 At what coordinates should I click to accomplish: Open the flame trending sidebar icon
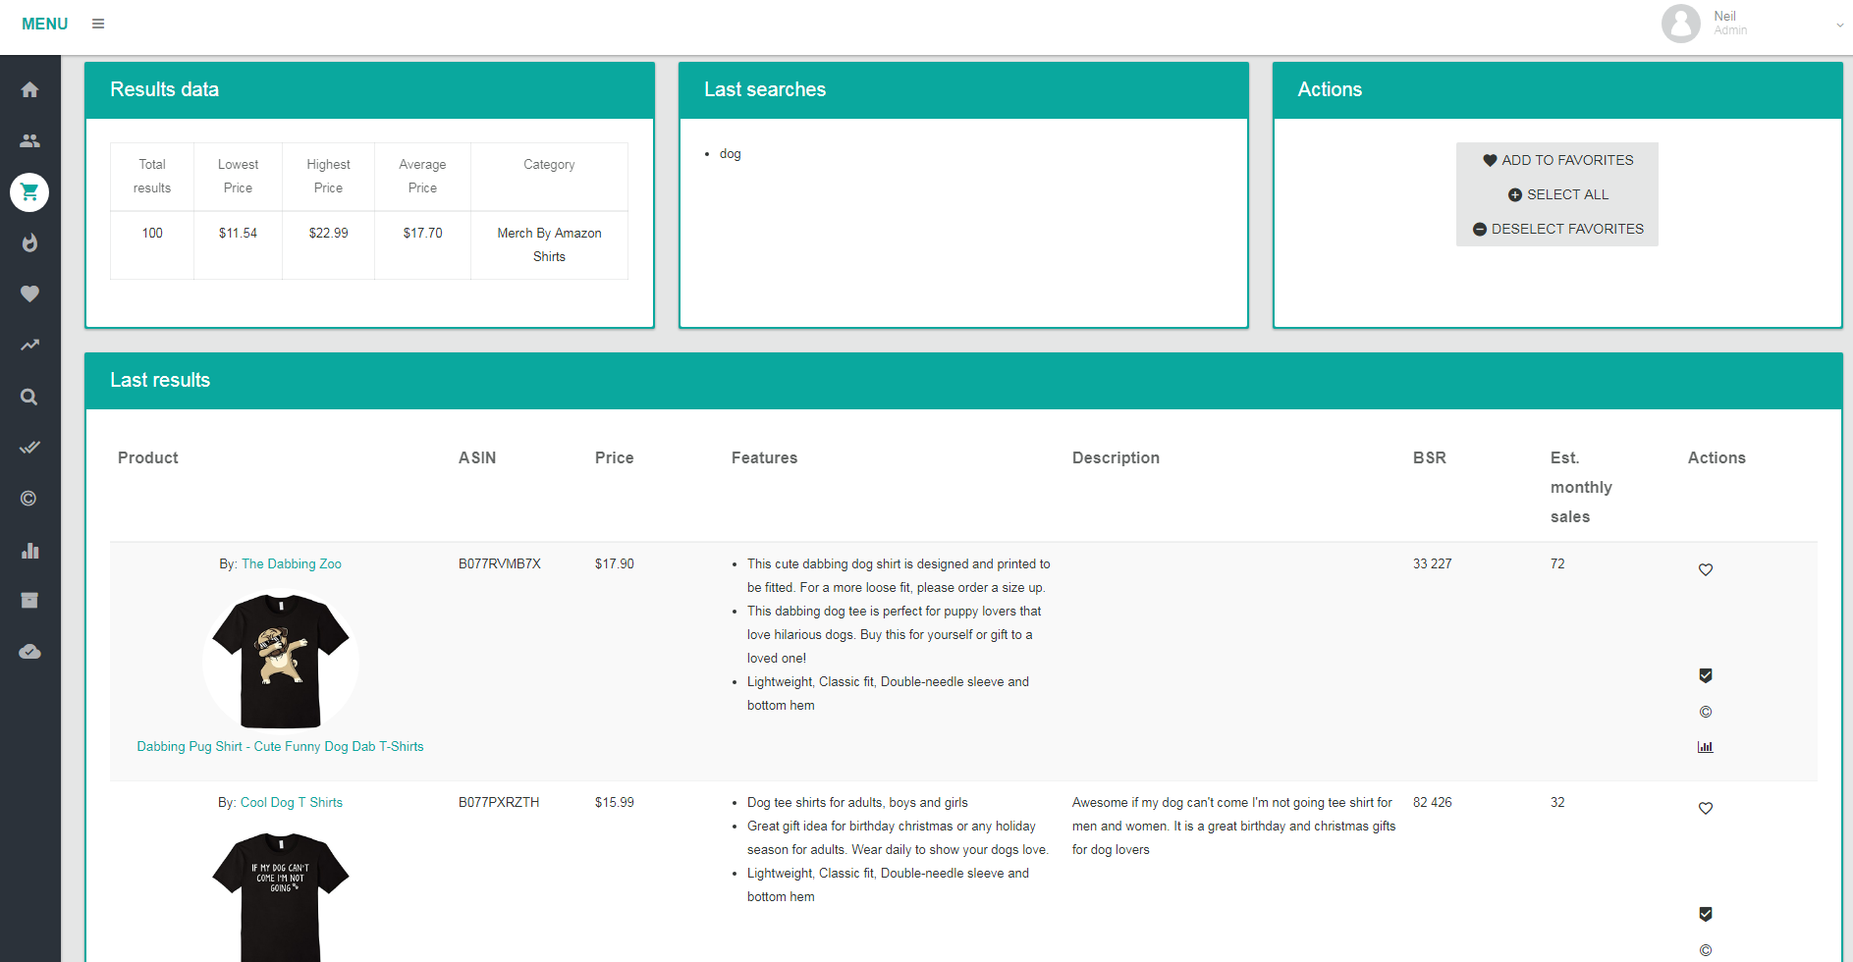pos(29,242)
